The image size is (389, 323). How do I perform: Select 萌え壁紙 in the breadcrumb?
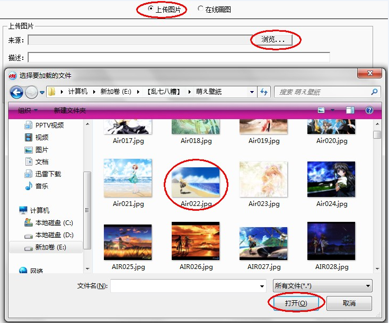tap(209, 92)
